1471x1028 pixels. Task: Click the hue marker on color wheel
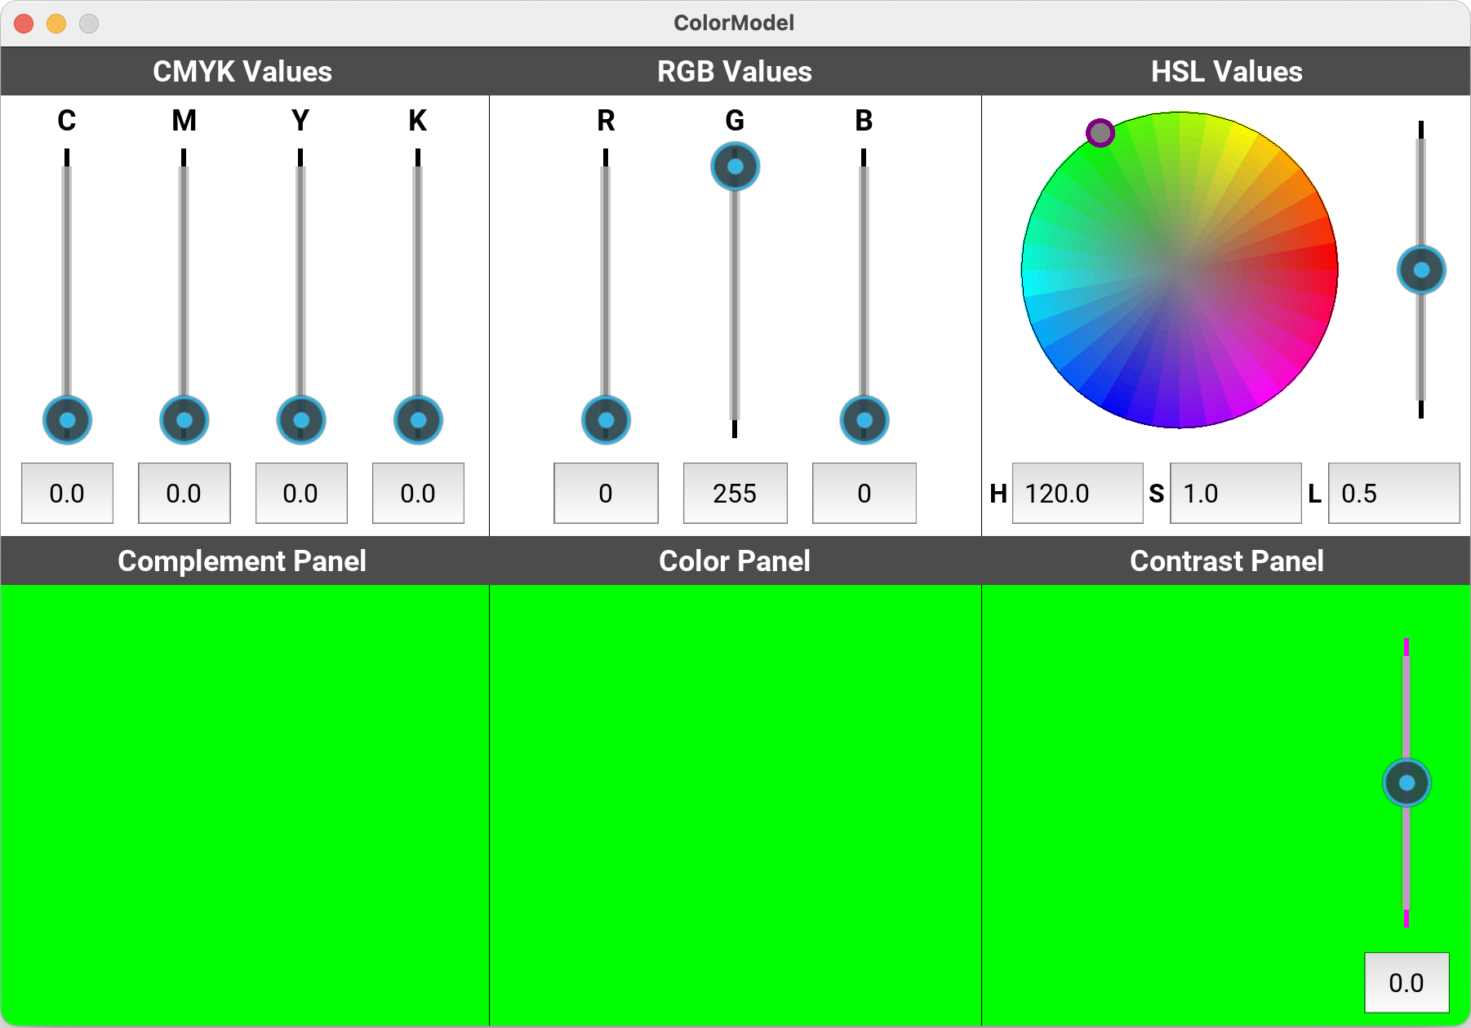1100,132
